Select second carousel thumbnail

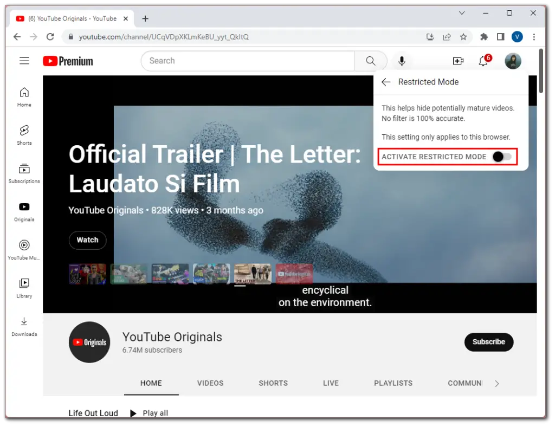(129, 274)
